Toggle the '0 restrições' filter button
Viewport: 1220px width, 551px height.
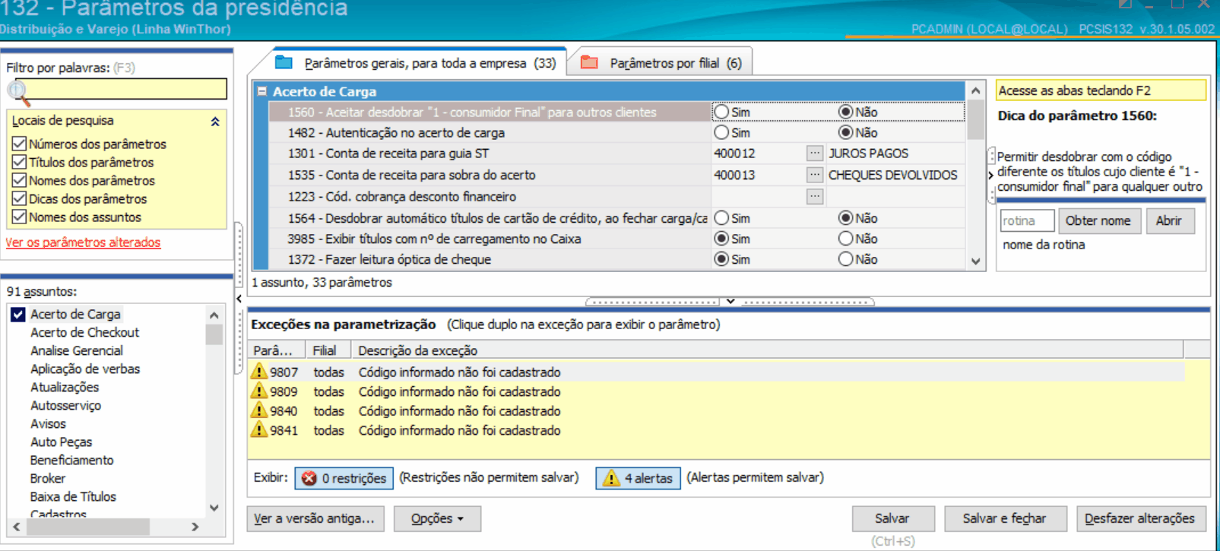click(x=344, y=478)
